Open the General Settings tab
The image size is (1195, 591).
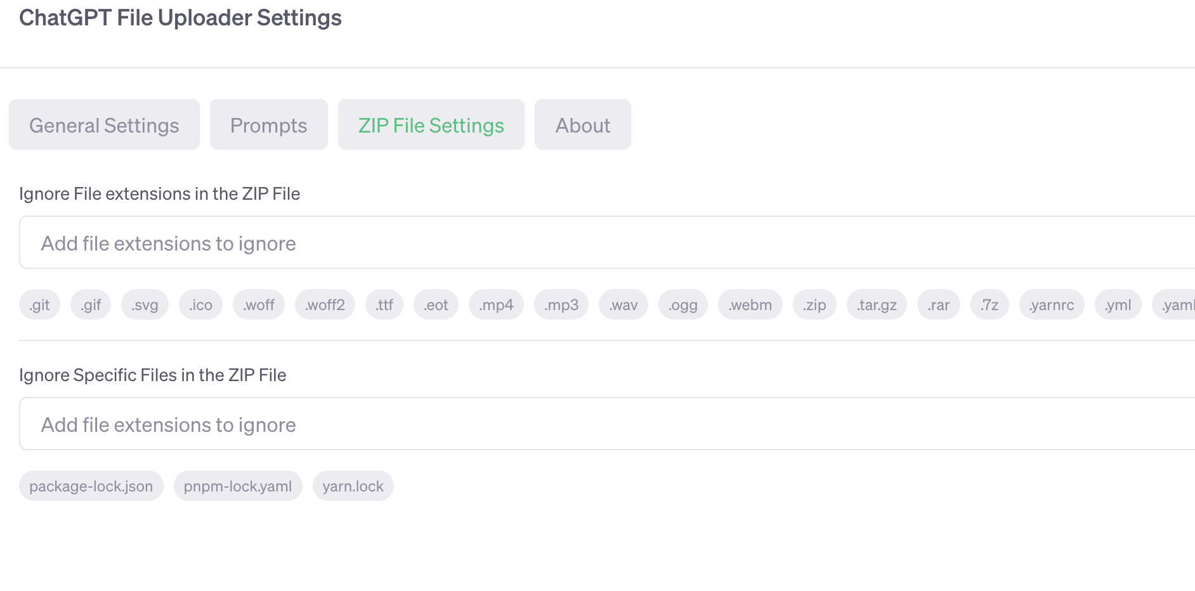pos(104,125)
